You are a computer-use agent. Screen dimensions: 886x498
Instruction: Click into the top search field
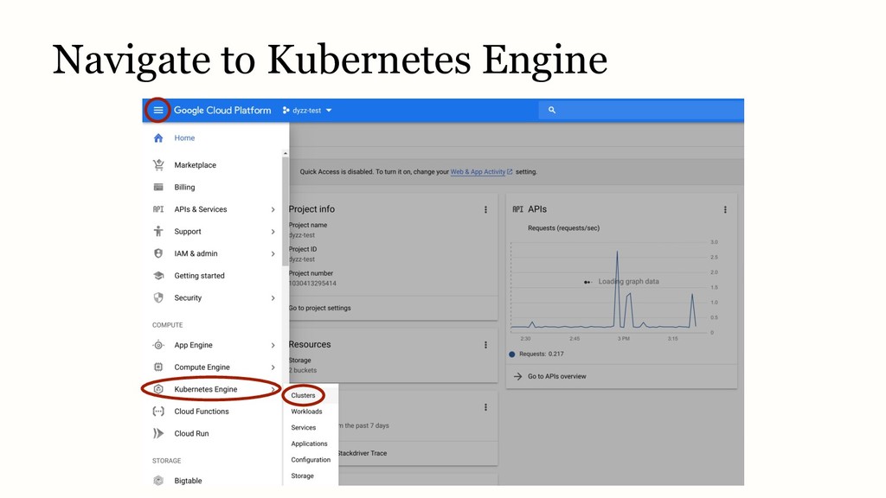click(641, 110)
